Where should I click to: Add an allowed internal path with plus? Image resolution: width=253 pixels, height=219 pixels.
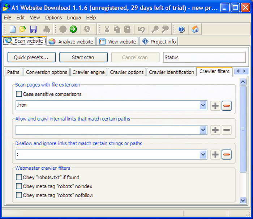(x=215, y=130)
